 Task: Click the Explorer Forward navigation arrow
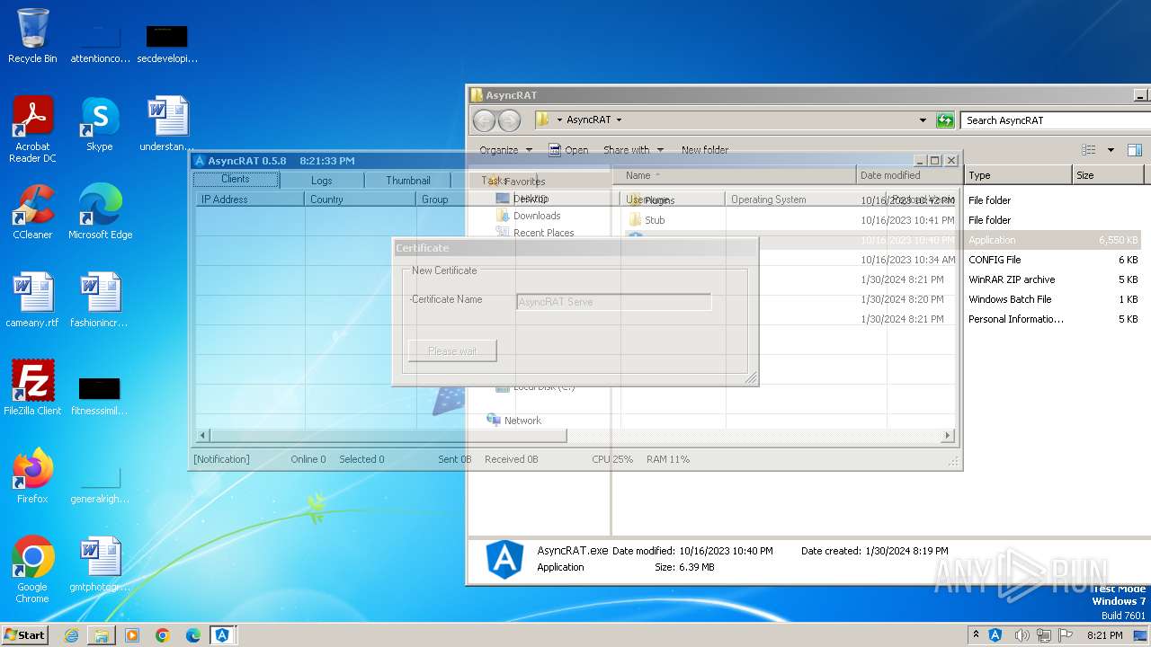coord(509,120)
